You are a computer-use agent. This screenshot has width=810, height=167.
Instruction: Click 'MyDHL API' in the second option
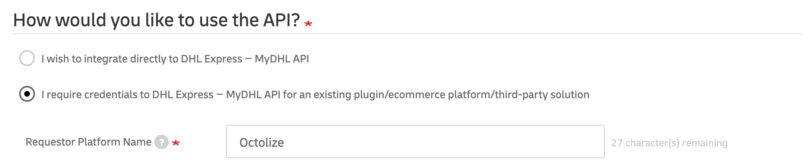click(x=253, y=95)
